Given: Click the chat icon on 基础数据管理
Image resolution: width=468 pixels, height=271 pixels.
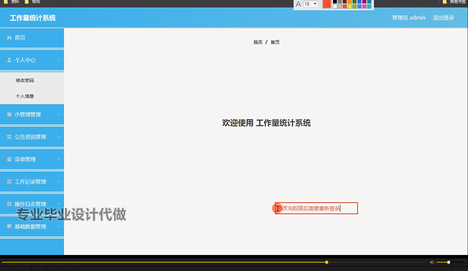Looking at the screenshot, I should coord(9,226).
